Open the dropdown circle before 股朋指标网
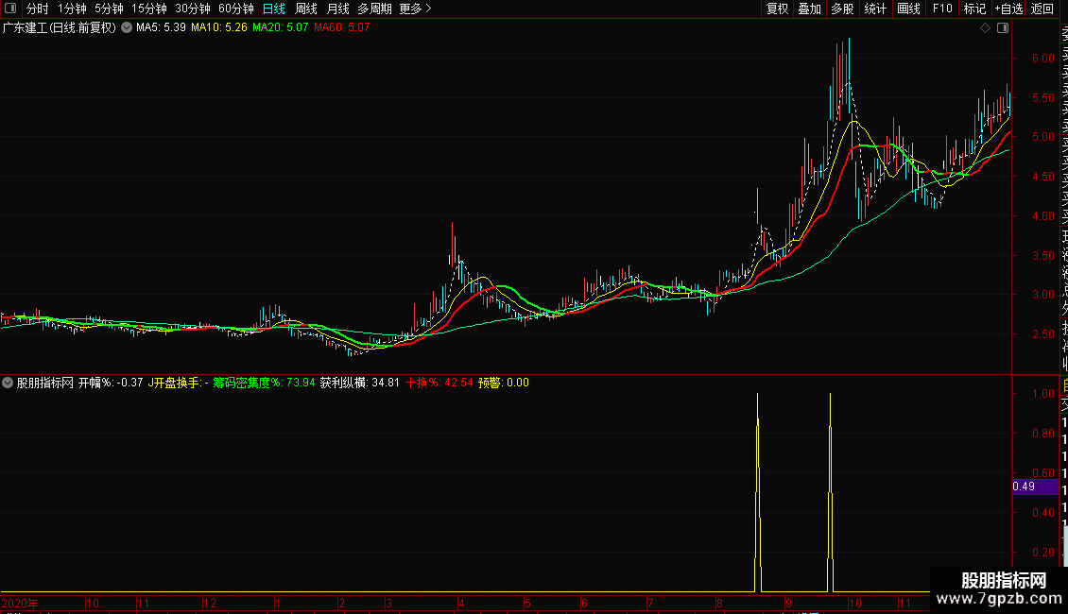This screenshot has width=1068, height=614. coord(8,383)
